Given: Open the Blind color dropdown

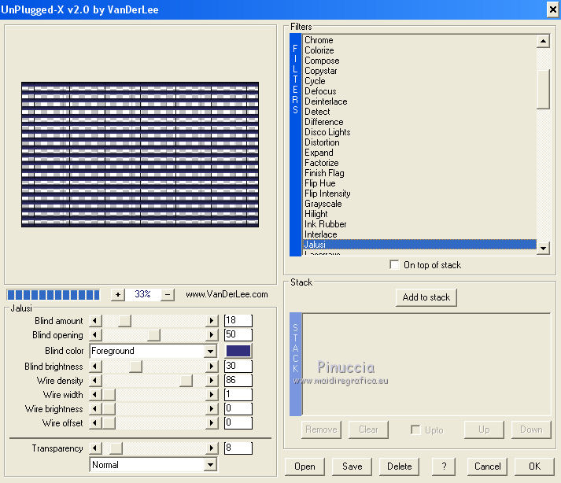Looking at the screenshot, I should (x=210, y=351).
